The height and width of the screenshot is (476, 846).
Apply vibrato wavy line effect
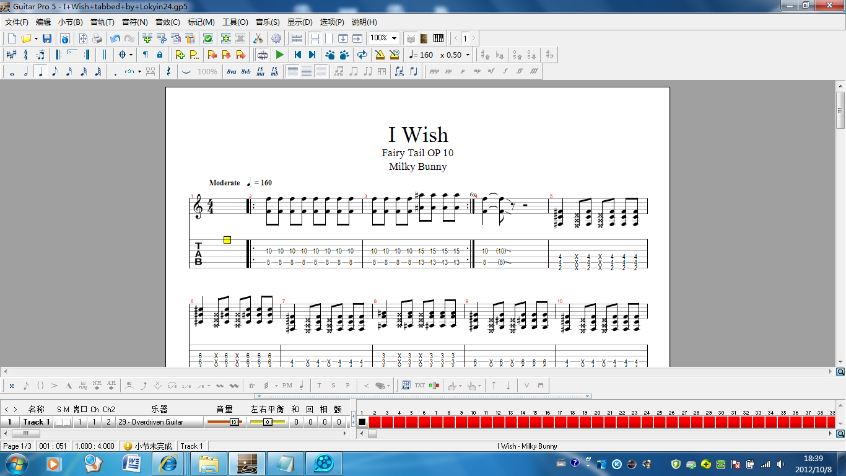(220, 386)
